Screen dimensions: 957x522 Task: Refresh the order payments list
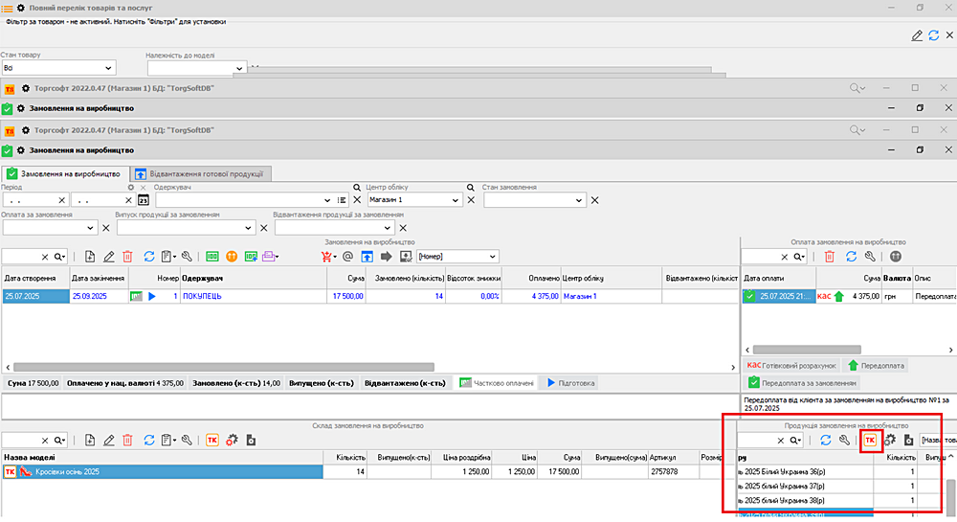[850, 257]
